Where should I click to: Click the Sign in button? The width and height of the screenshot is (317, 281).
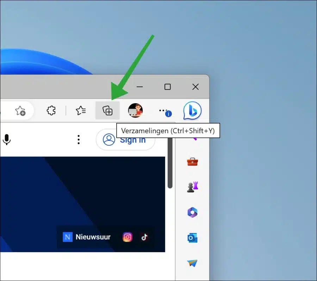tap(125, 140)
